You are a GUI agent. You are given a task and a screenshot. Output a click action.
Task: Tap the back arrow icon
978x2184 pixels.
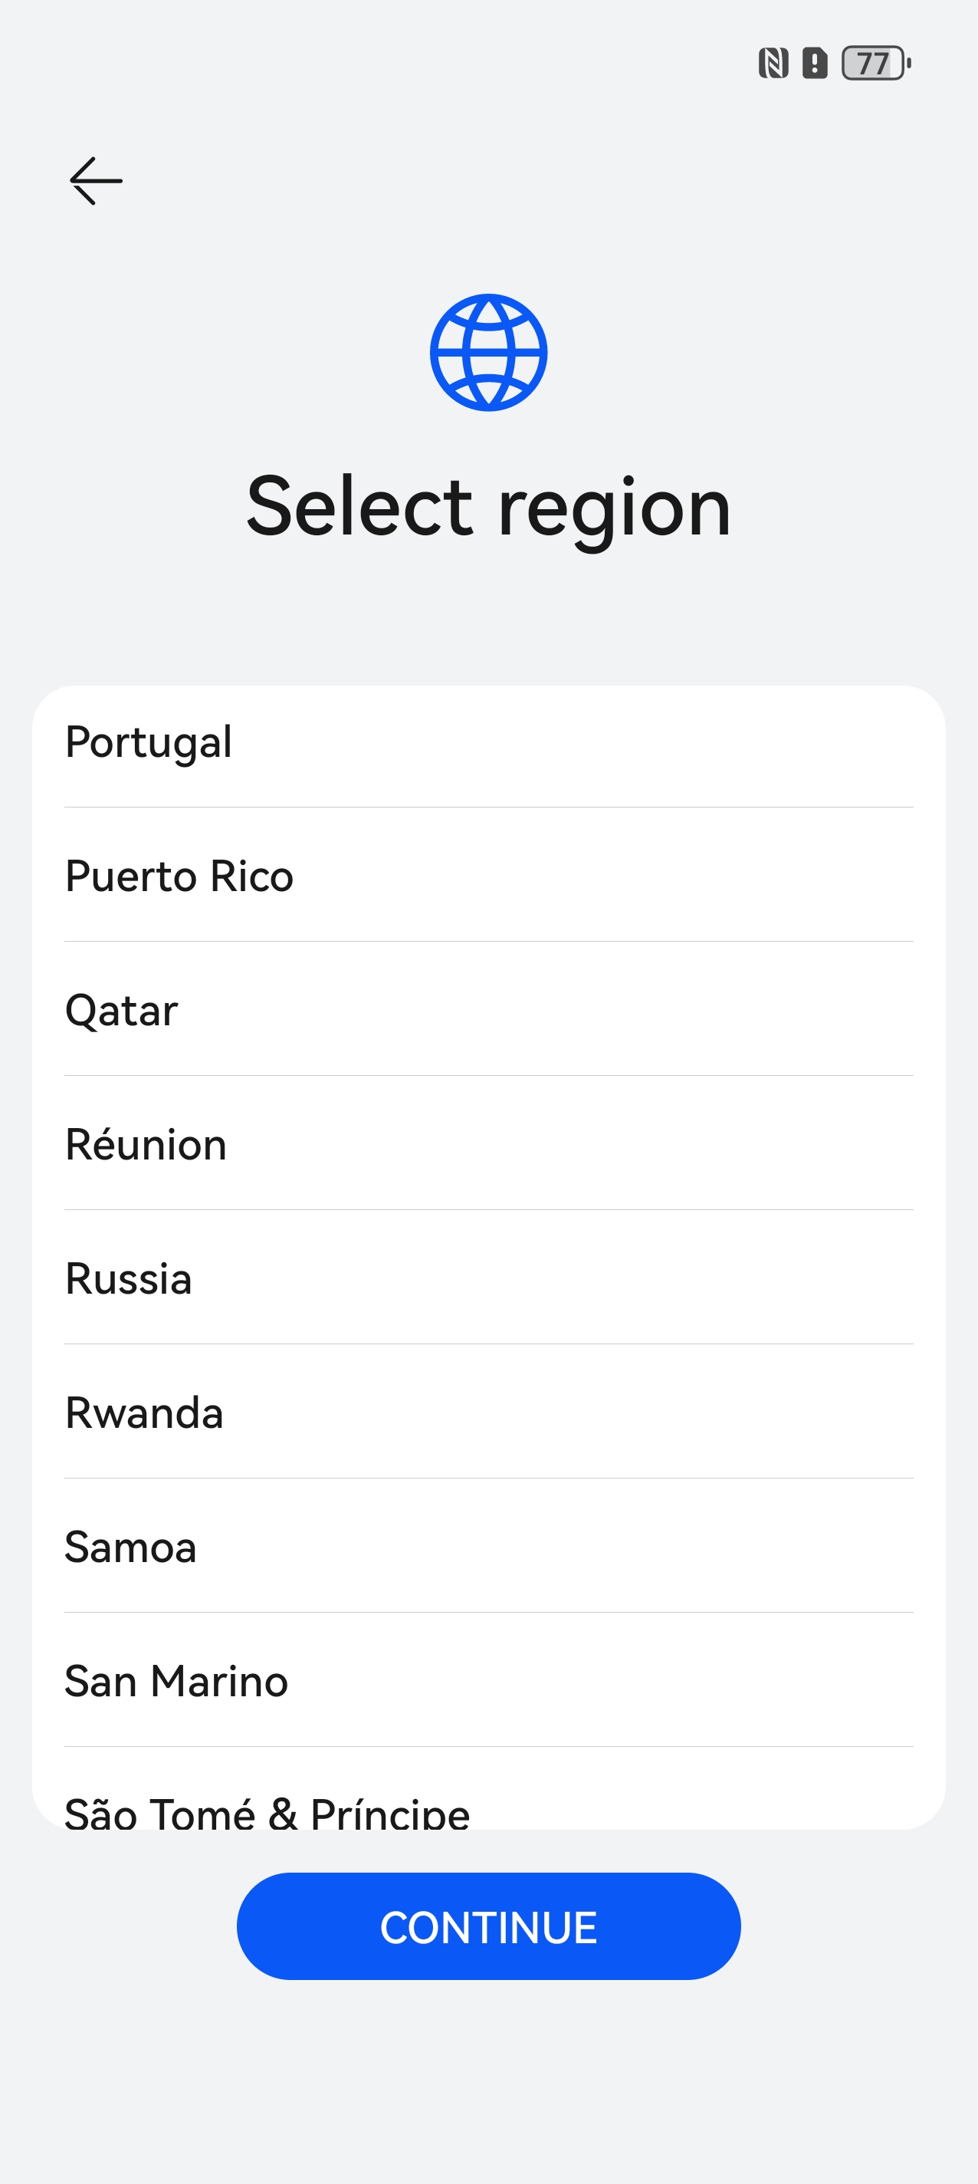tap(96, 180)
